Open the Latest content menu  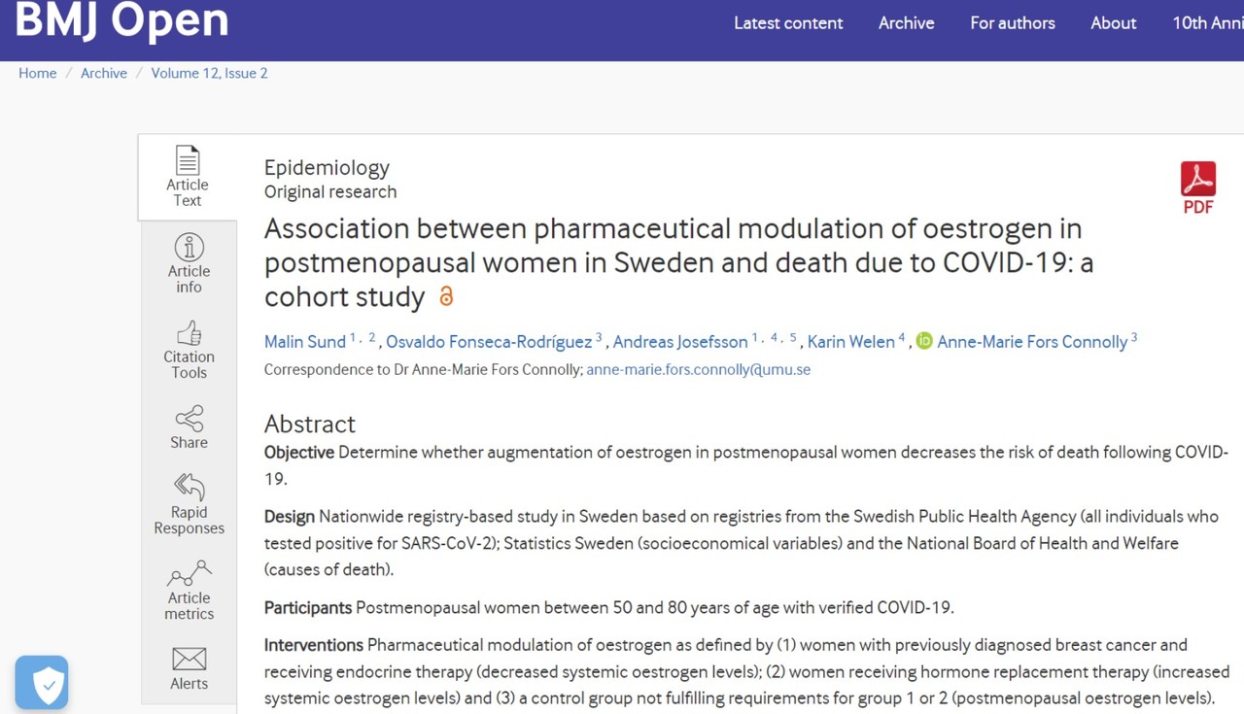[788, 23]
